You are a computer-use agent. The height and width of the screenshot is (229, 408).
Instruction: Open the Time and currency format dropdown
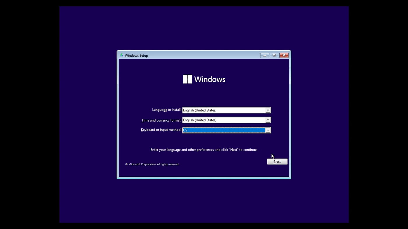click(268, 120)
